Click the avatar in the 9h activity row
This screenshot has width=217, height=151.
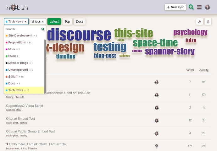pyautogui.click(x=157, y=82)
